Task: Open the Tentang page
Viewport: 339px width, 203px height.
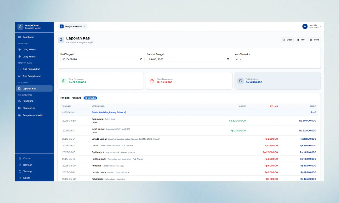Action: 34,171
